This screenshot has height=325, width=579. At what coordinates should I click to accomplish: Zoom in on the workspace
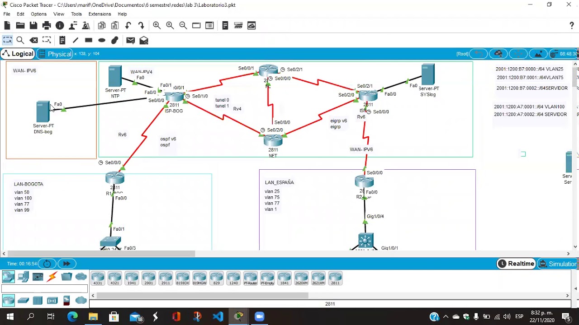[x=157, y=26]
